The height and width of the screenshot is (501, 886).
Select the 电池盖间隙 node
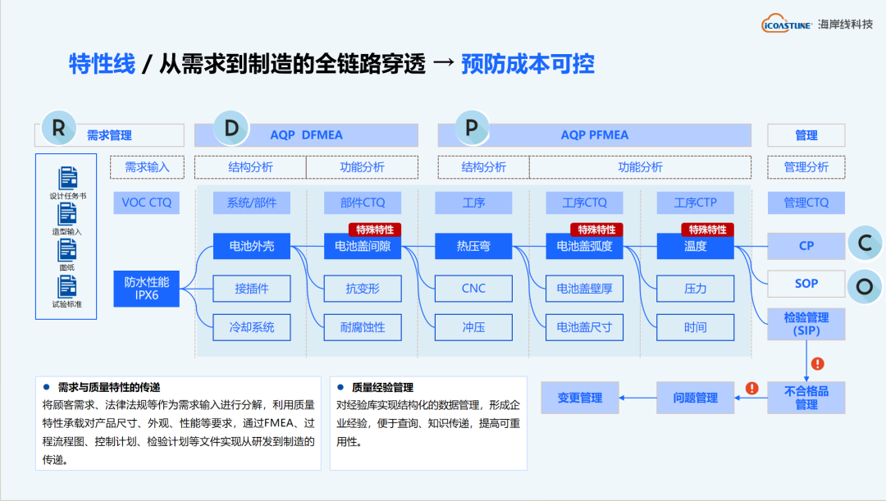point(363,246)
